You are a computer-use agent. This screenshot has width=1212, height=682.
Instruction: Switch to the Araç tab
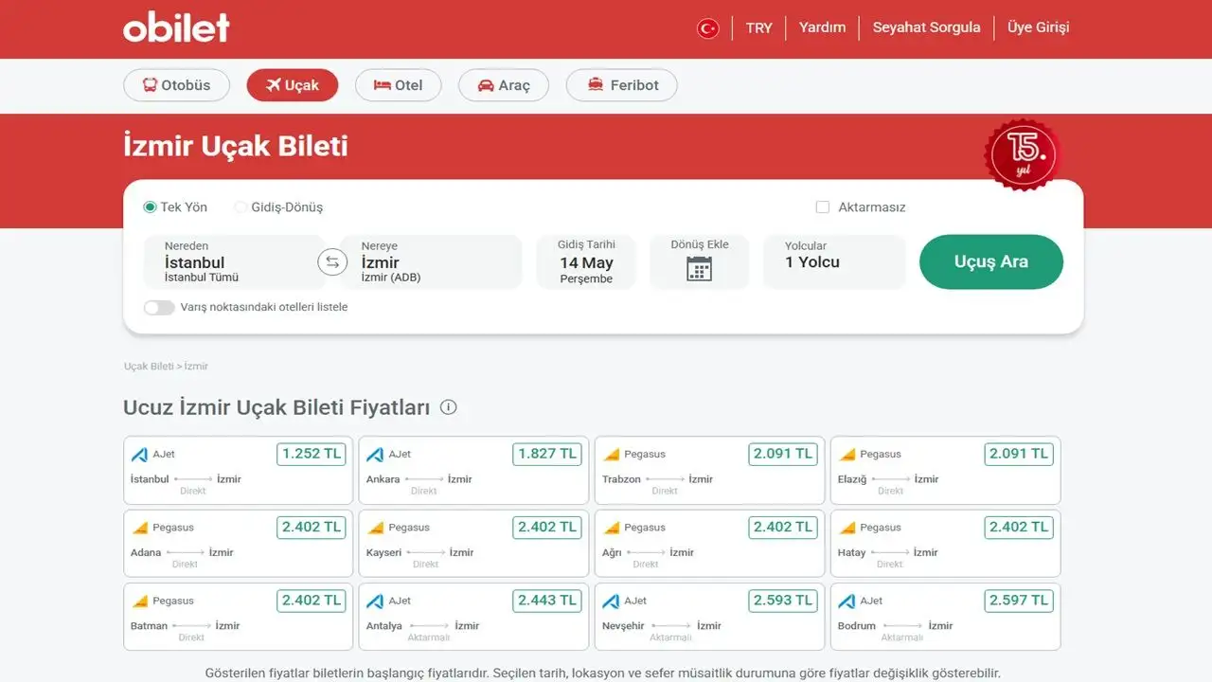coord(504,85)
